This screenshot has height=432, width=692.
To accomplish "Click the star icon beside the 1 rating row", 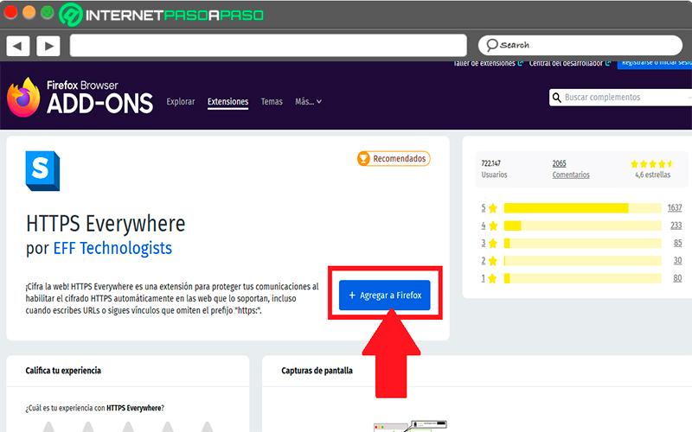I will tap(493, 278).
